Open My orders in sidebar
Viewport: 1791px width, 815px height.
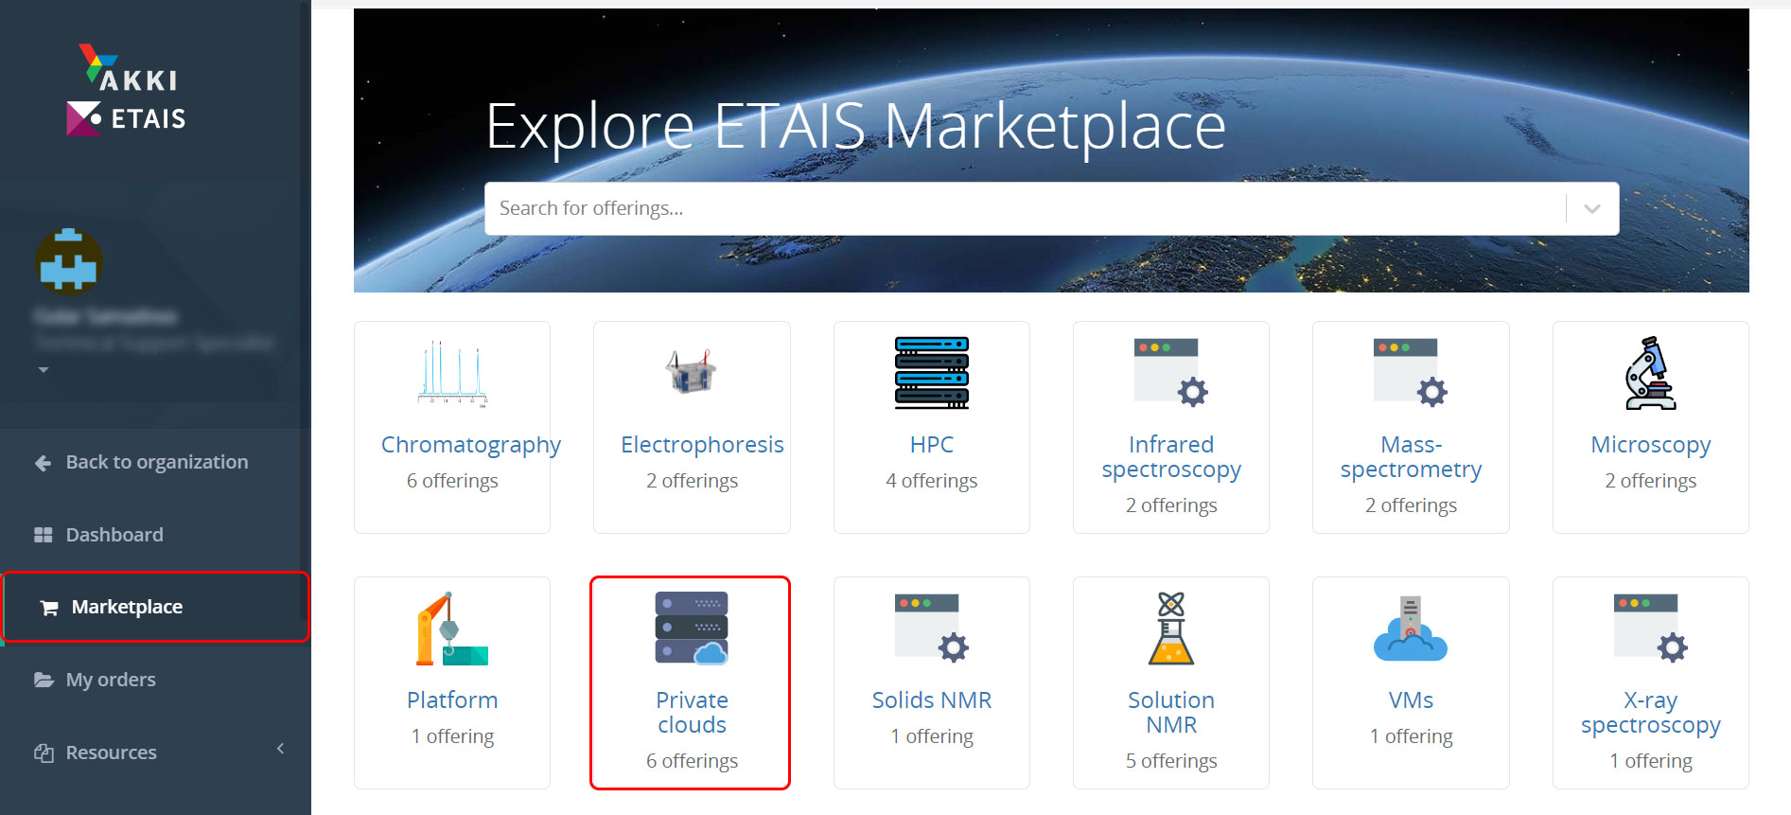(x=155, y=680)
